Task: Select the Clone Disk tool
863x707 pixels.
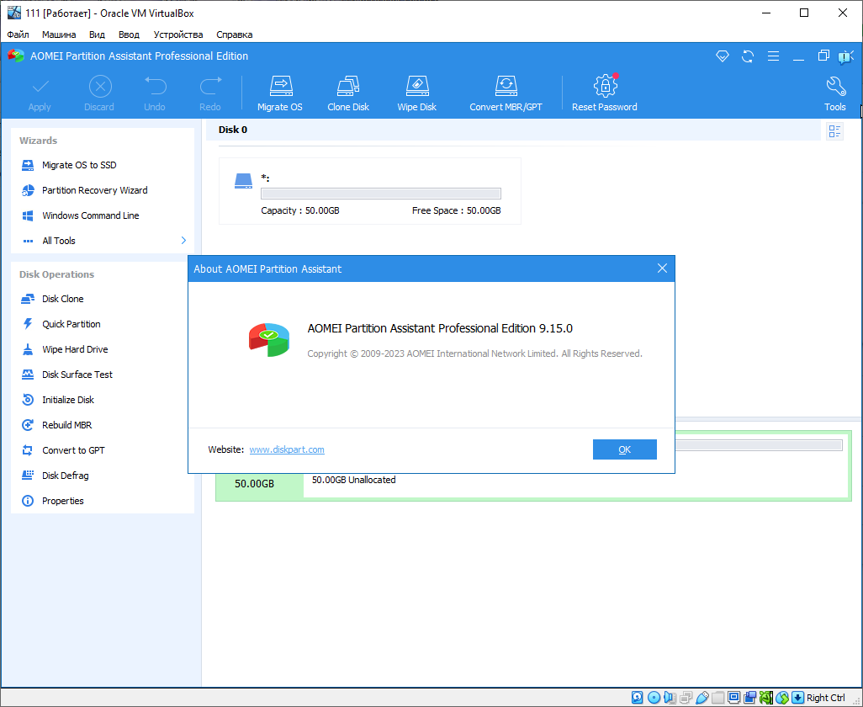Action: point(348,91)
